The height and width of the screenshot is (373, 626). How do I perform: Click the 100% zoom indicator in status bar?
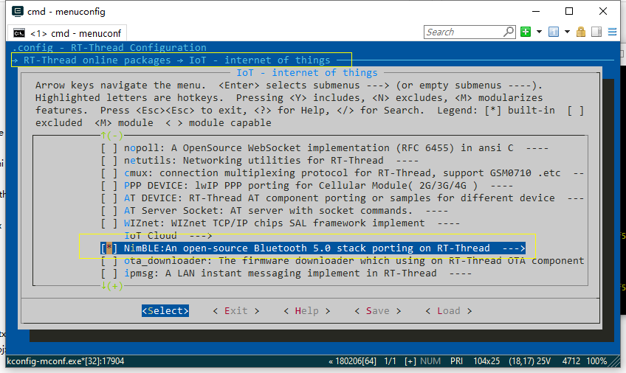[597, 361]
